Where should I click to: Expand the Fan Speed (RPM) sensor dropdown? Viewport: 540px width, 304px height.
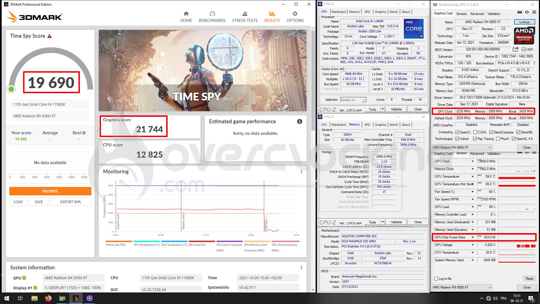pyautogui.click(x=472, y=199)
